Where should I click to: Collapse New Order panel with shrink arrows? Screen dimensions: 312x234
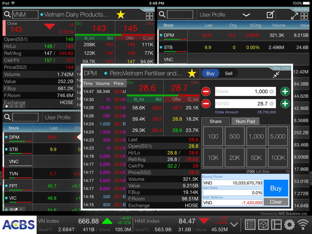point(276,75)
